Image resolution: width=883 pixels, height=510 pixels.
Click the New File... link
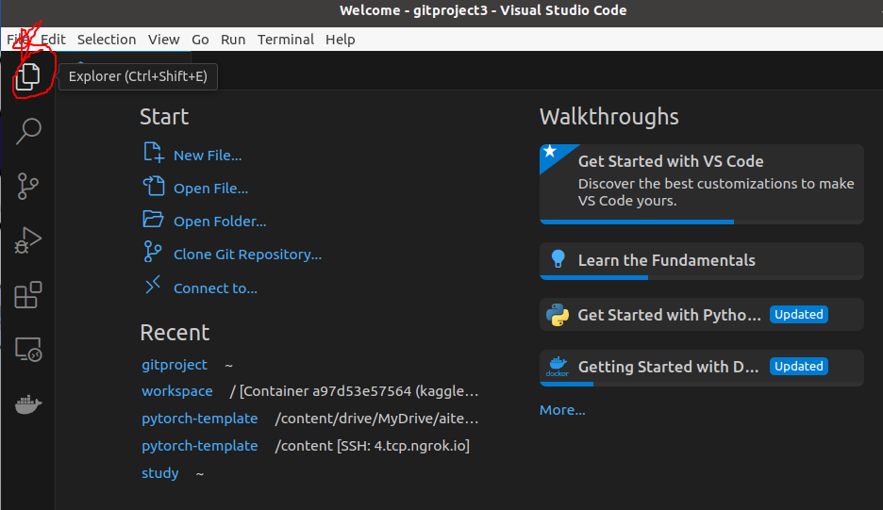208,156
